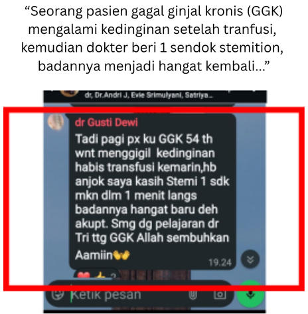Focus the Ketik pesan message field
The image size is (308, 314).
tap(128, 295)
